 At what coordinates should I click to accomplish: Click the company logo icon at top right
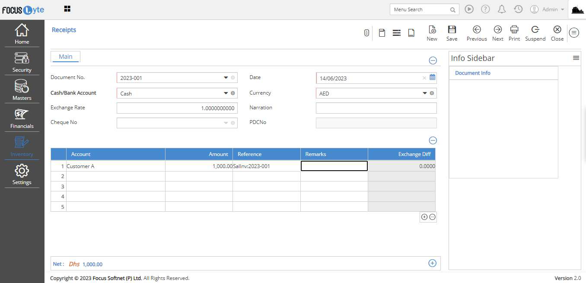click(577, 10)
